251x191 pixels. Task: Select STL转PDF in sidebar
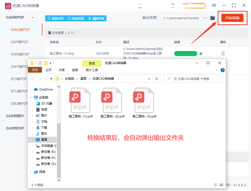pyautogui.click(x=19, y=91)
